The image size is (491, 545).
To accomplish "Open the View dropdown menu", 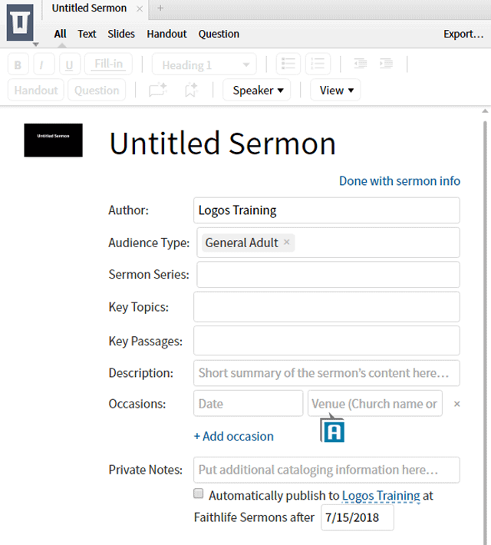I will coord(336,91).
